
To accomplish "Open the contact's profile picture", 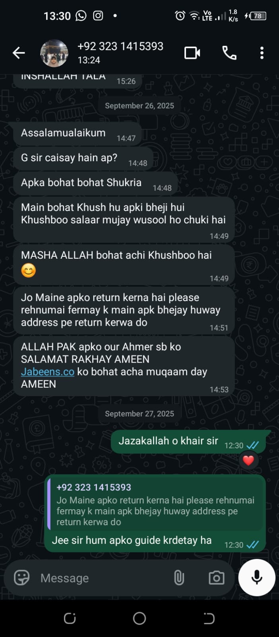I will [54, 53].
